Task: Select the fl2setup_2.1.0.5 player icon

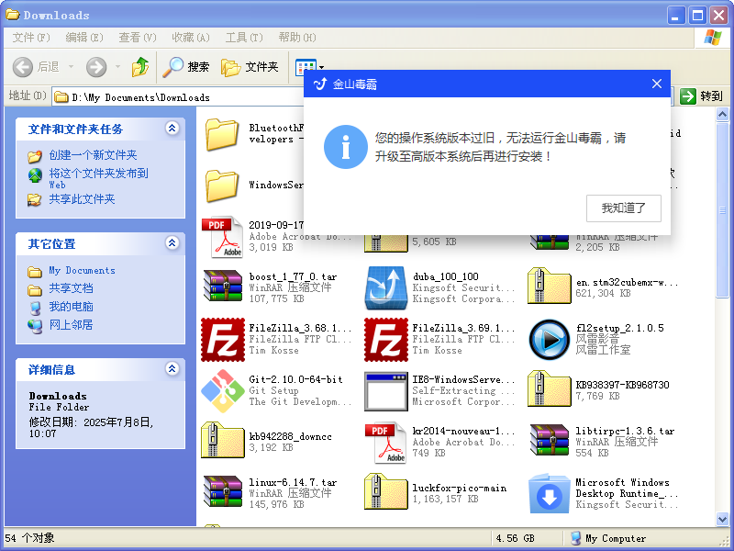Action: (549, 340)
